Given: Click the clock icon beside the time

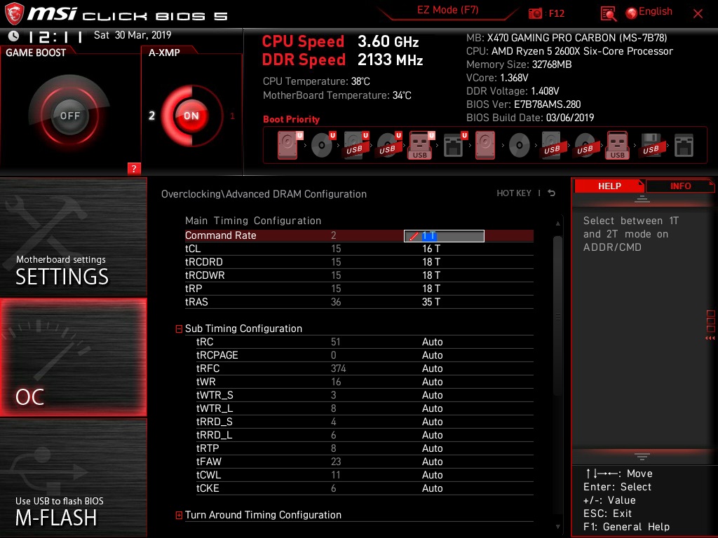Looking at the screenshot, I should pyautogui.click(x=14, y=36).
